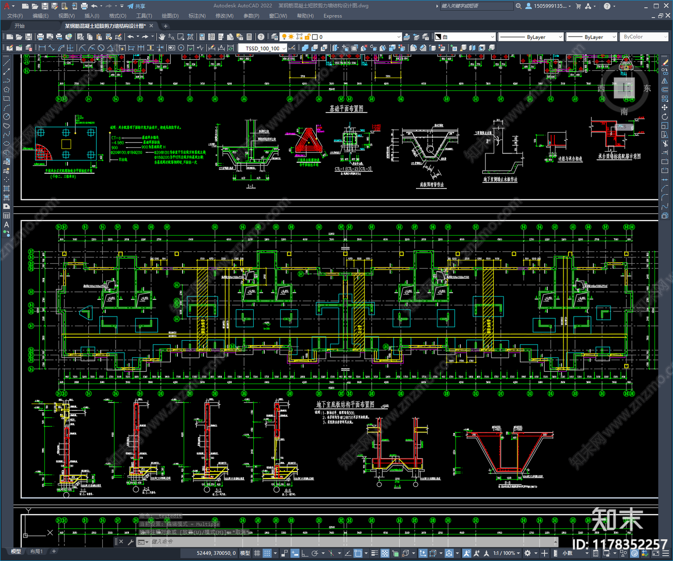Select the Rectangle tool in the left toolbar
The height and width of the screenshot is (561, 673).
6,98
